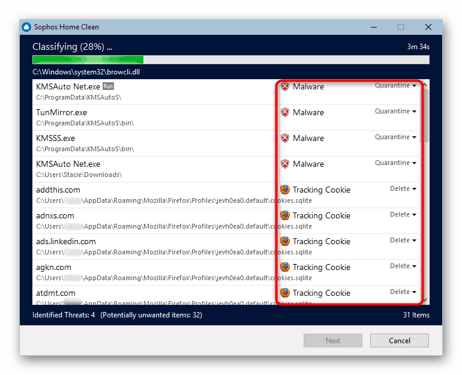Select the TunMirror.exe file name
This screenshot has height=375, width=462.
[x=61, y=113]
